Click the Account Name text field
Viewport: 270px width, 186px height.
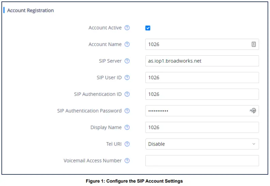(197, 44)
